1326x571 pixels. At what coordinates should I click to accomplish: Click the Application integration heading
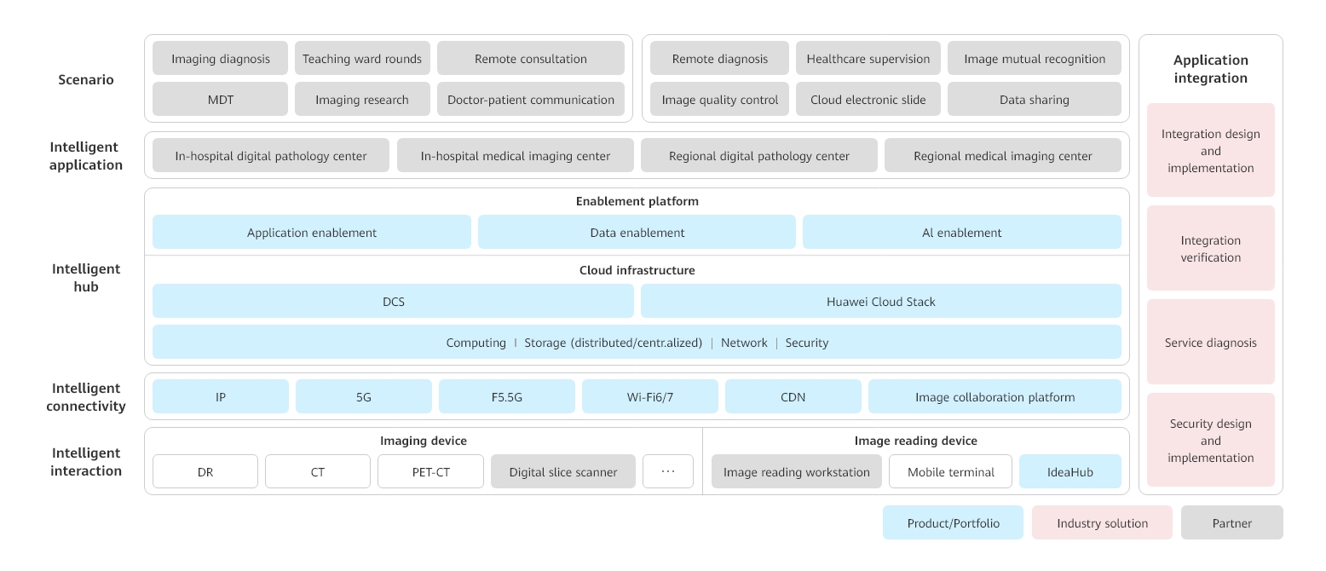click(x=1211, y=69)
